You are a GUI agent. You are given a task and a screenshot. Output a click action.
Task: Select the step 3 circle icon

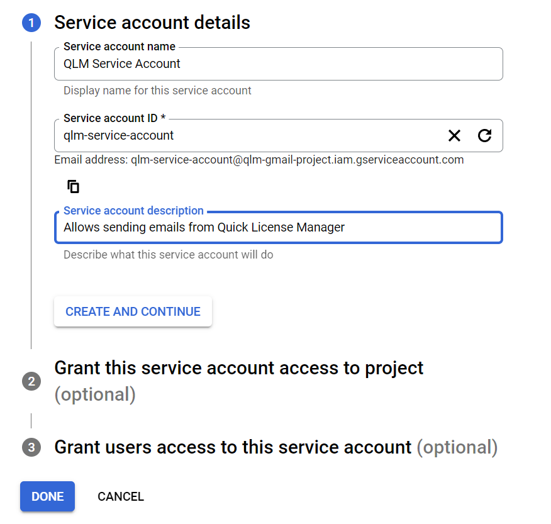pos(31,447)
